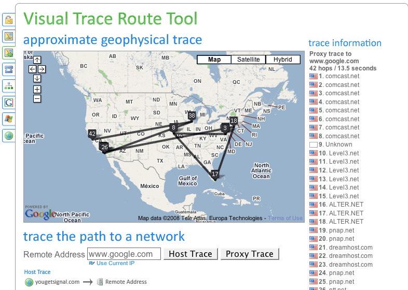Image resolution: width=408 pixels, height=290 pixels.
Task: Click the Remote Address input field
Action: (x=124, y=254)
